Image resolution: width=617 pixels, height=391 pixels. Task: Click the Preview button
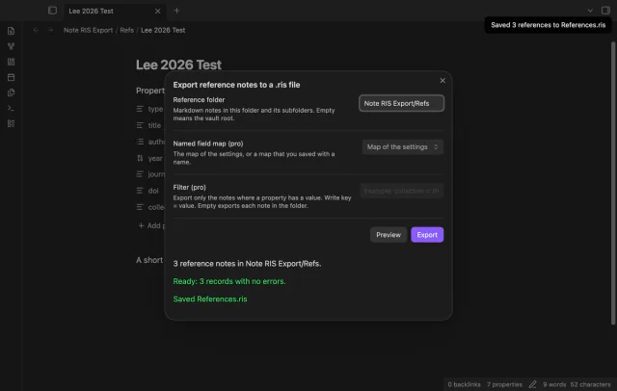[x=388, y=235]
